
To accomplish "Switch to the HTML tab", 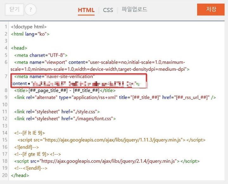I will click(86, 10).
